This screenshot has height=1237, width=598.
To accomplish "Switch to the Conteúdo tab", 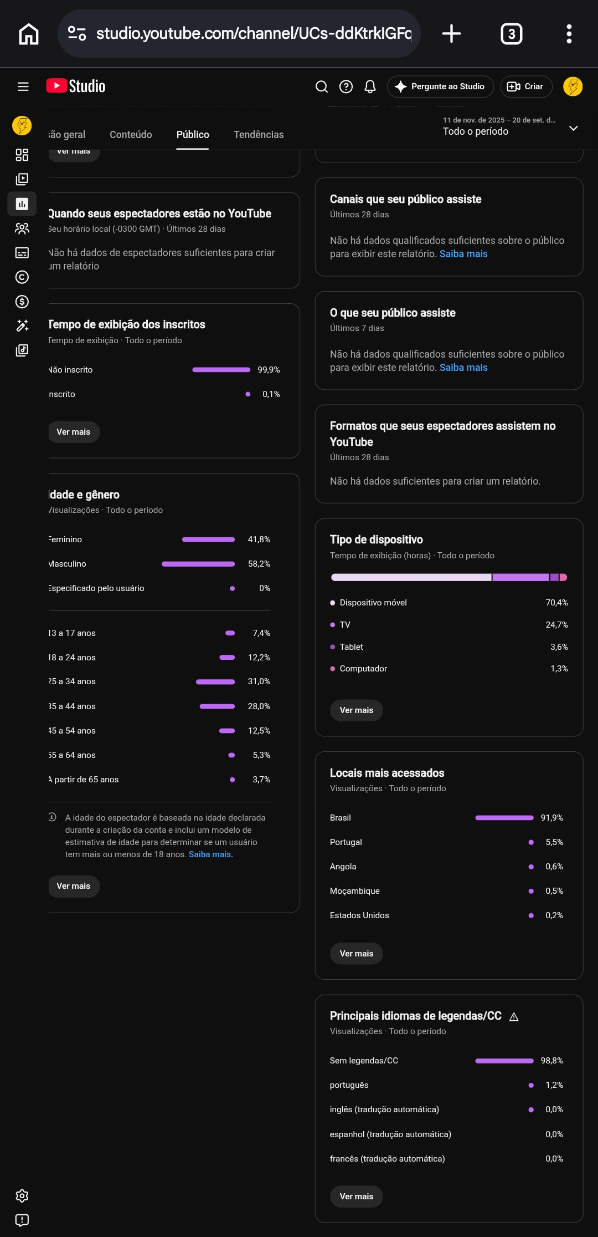I will tap(131, 135).
